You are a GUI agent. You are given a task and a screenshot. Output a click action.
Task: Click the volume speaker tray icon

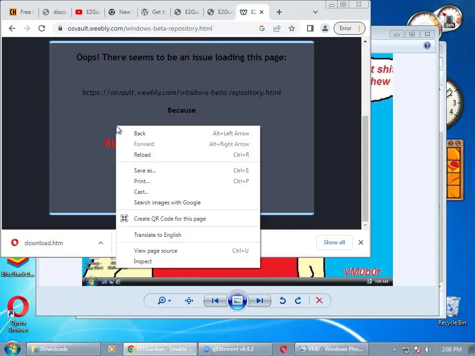click(428, 350)
